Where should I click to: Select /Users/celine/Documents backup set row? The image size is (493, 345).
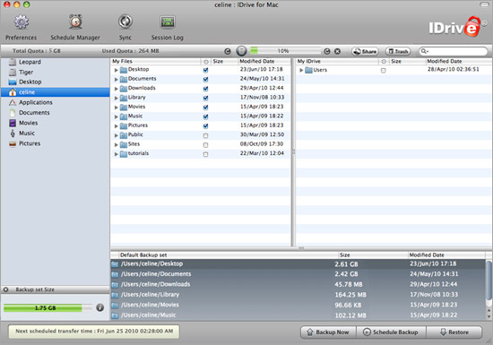coord(298,274)
